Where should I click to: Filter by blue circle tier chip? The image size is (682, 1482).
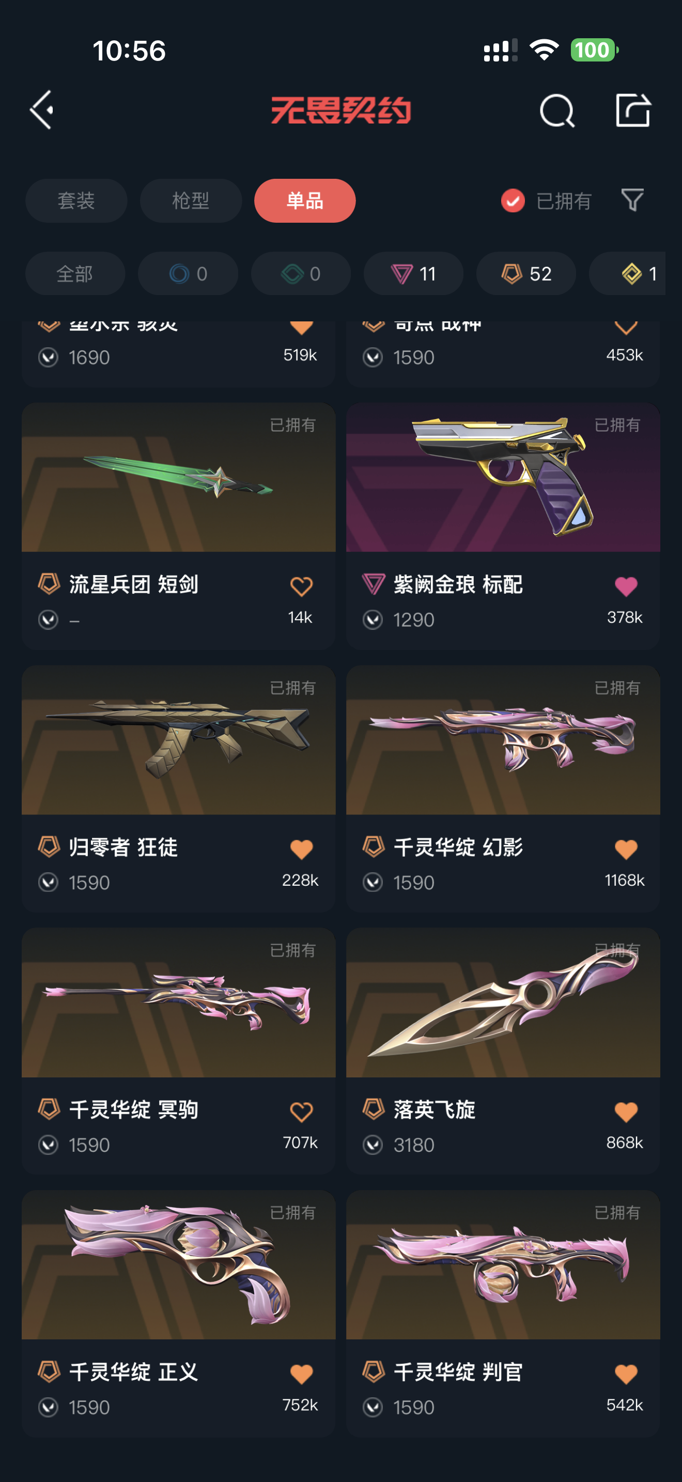click(188, 273)
